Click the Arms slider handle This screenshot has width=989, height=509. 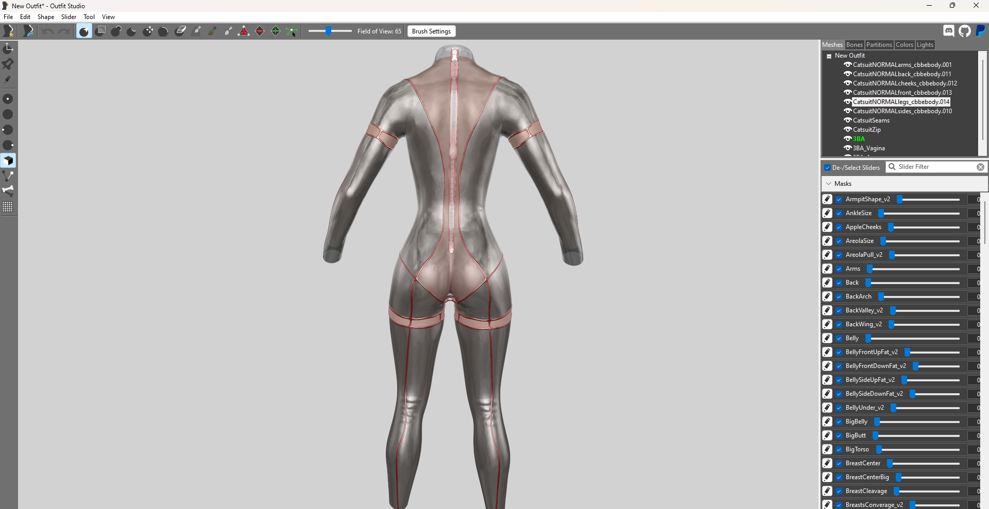coord(869,269)
